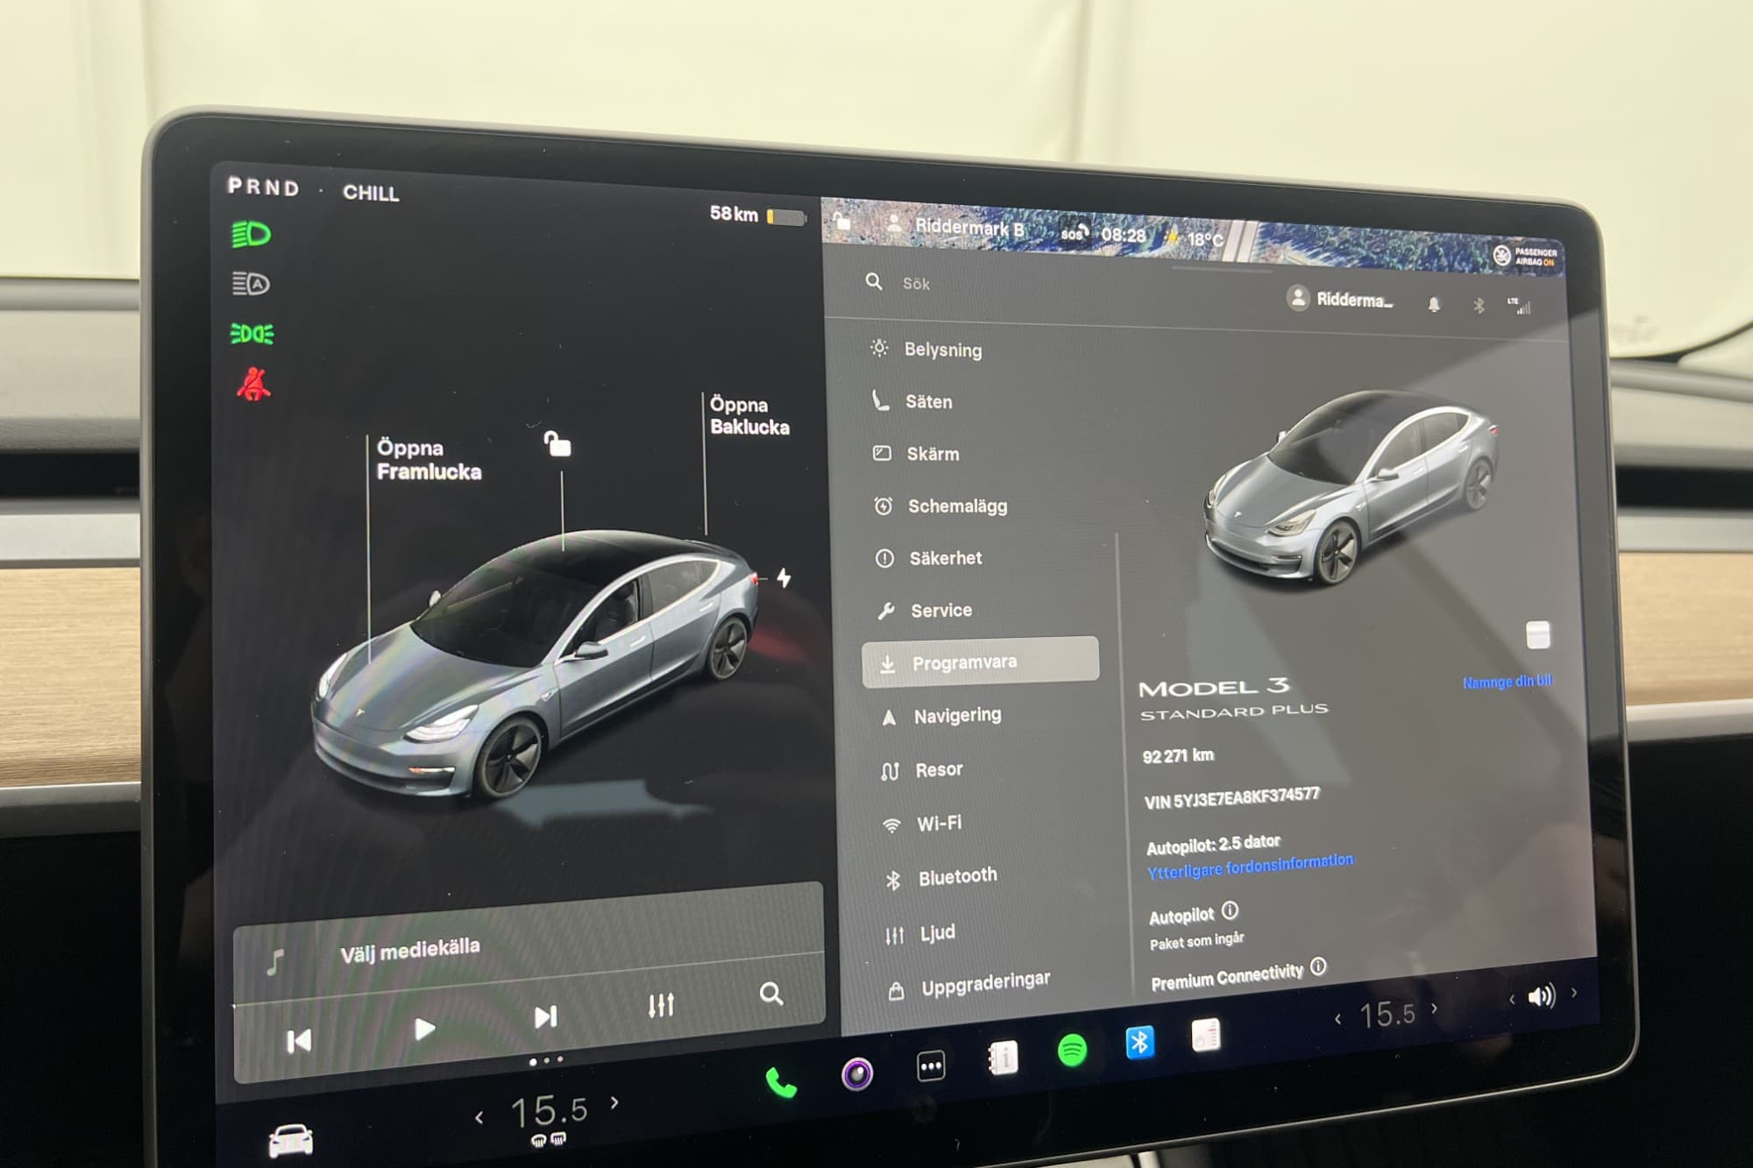
Task: Toggle the green parking lights indicator
Action: tap(252, 334)
